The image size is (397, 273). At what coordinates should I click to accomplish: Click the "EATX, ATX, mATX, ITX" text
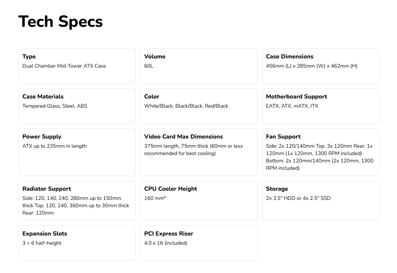click(x=292, y=106)
